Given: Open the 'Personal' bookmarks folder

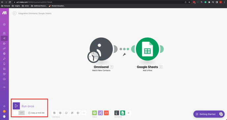Looking at the screenshot, I should tap(6, 6).
